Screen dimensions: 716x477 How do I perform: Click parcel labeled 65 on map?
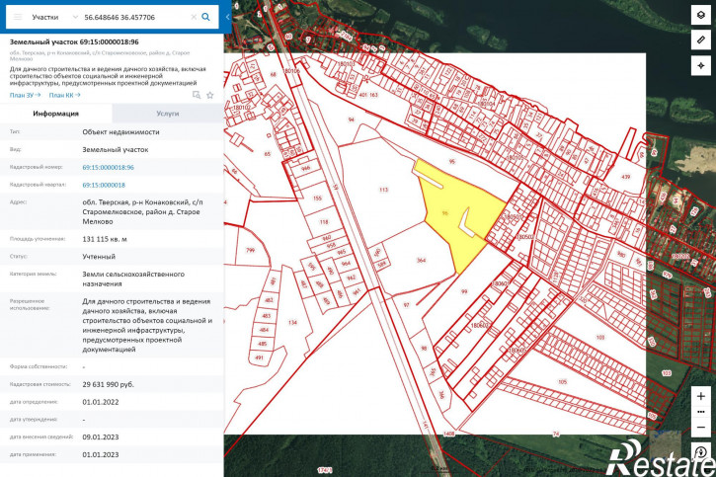pos(267,154)
